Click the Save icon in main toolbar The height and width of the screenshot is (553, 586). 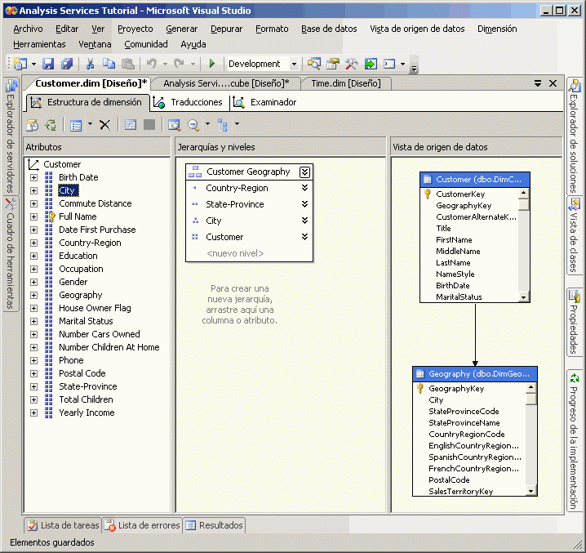click(48, 64)
